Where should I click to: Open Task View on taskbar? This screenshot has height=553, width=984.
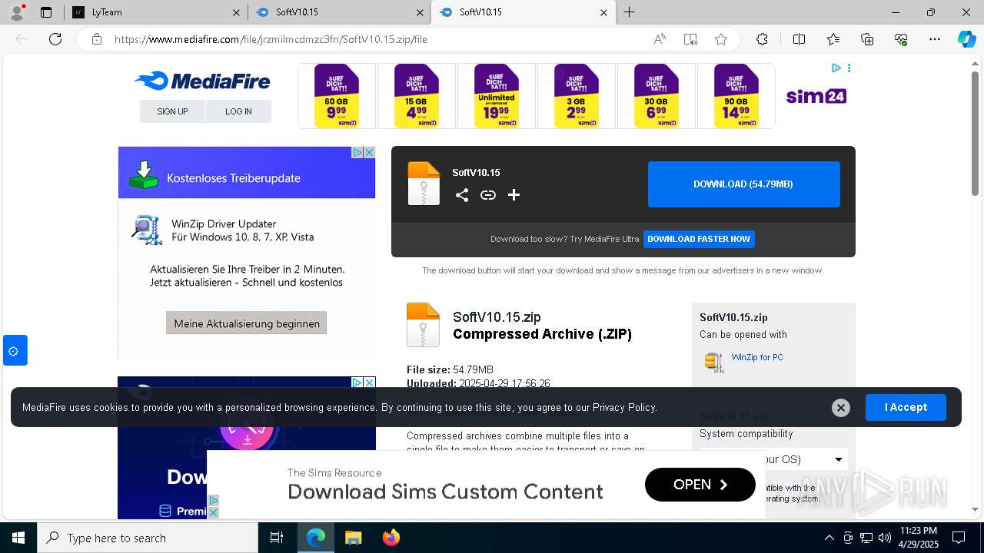277,538
